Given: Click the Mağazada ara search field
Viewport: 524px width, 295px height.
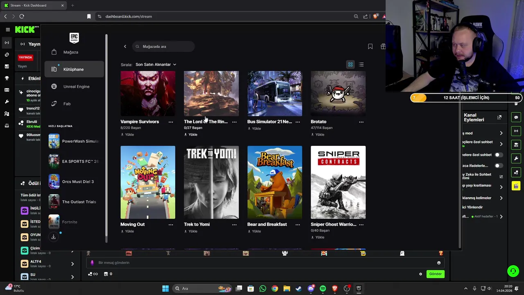Looking at the screenshot, I should pyautogui.click(x=163, y=46).
